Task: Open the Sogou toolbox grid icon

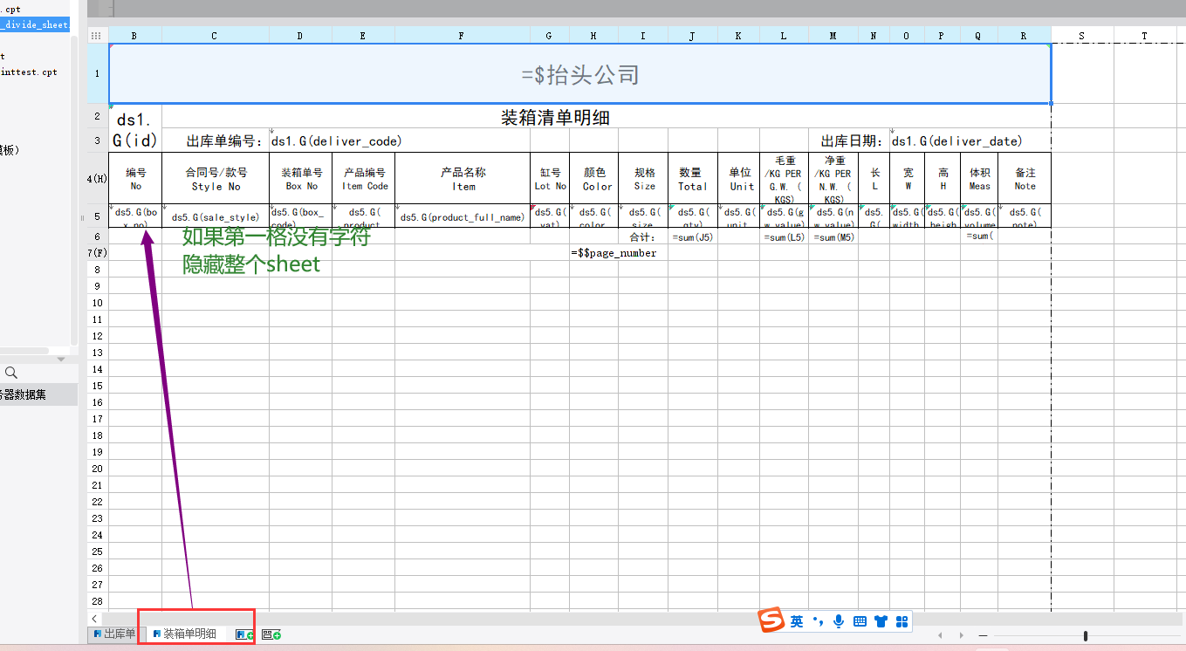Action: pyautogui.click(x=901, y=621)
